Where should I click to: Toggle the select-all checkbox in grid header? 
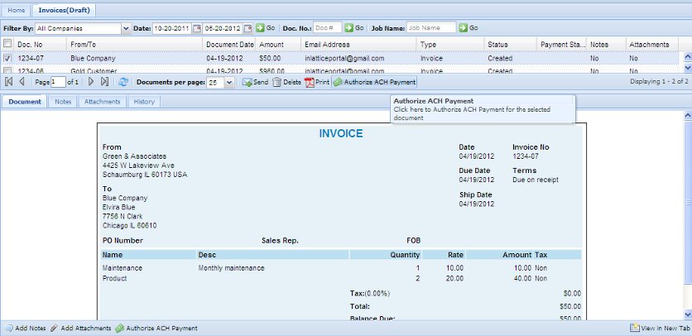pos(7,43)
